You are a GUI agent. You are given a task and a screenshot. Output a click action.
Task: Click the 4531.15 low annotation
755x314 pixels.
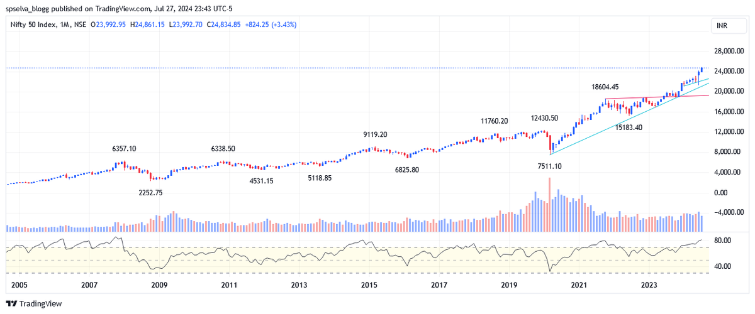(260, 181)
